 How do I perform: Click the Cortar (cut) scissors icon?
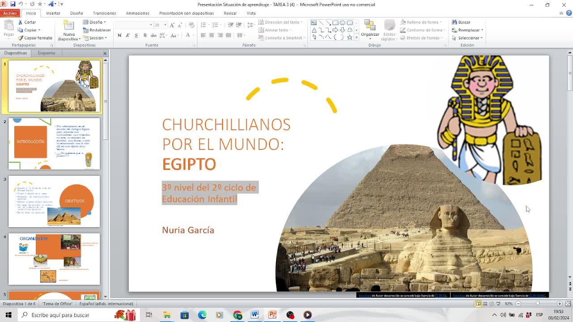click(x=20, y=22)
